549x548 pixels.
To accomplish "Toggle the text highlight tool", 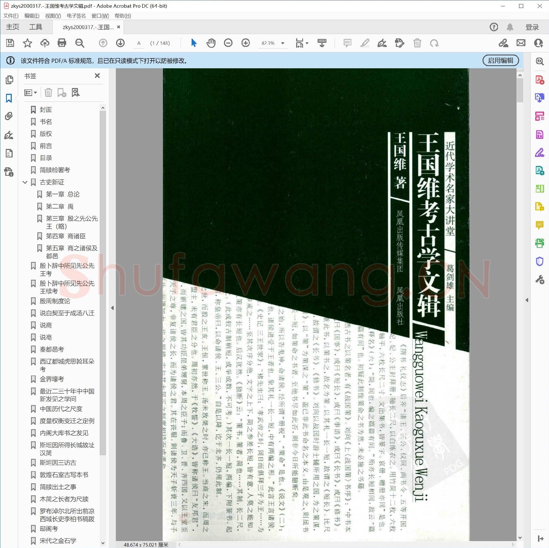I will click(x=365, y=43).
